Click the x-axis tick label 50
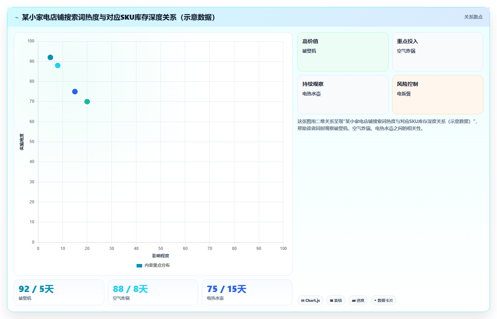 (x=161, y=249)
